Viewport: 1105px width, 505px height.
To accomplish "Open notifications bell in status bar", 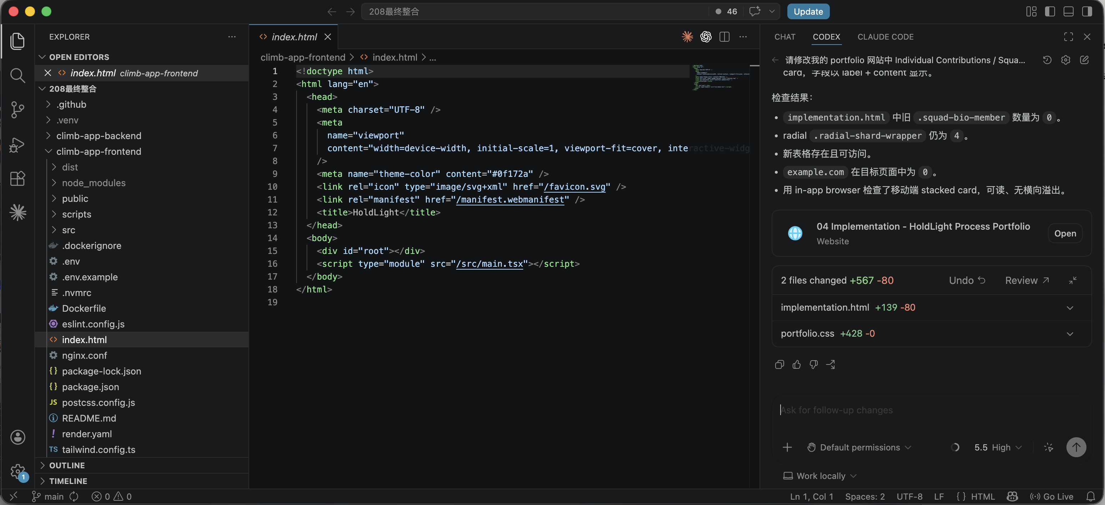I will pos(1090,496).
